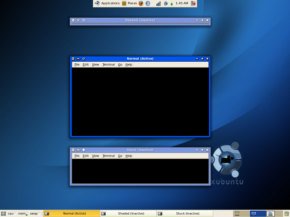Click the logout icon in top panel

(x=193, y=3)
